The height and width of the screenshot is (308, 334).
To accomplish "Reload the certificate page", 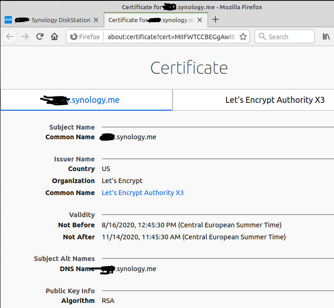I will (x=40, y=37).
